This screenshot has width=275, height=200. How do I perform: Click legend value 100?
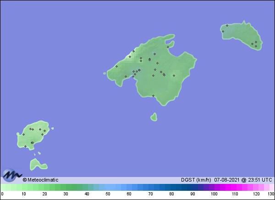[x=214, y=194]
